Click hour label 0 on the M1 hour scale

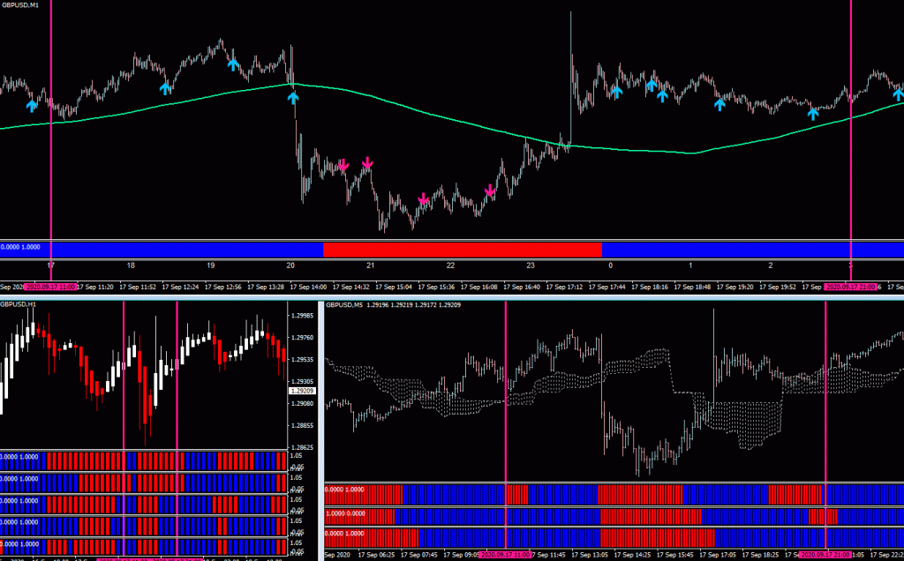[x=611, y=266]
